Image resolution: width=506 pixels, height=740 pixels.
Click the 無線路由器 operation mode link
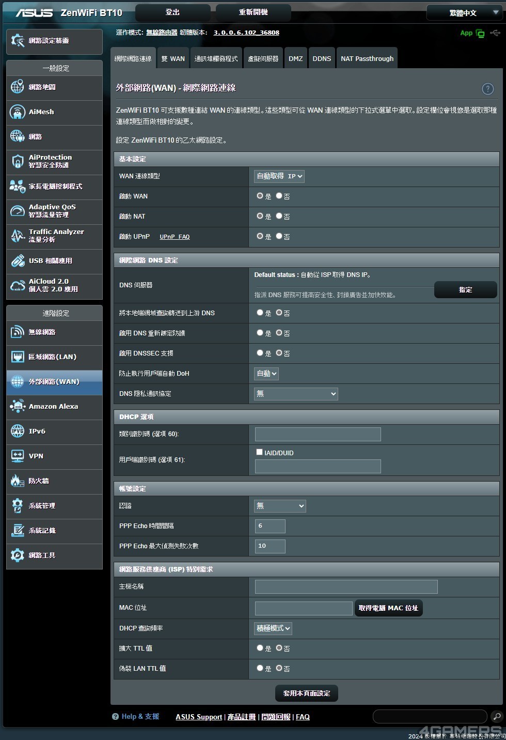[162, 33]
